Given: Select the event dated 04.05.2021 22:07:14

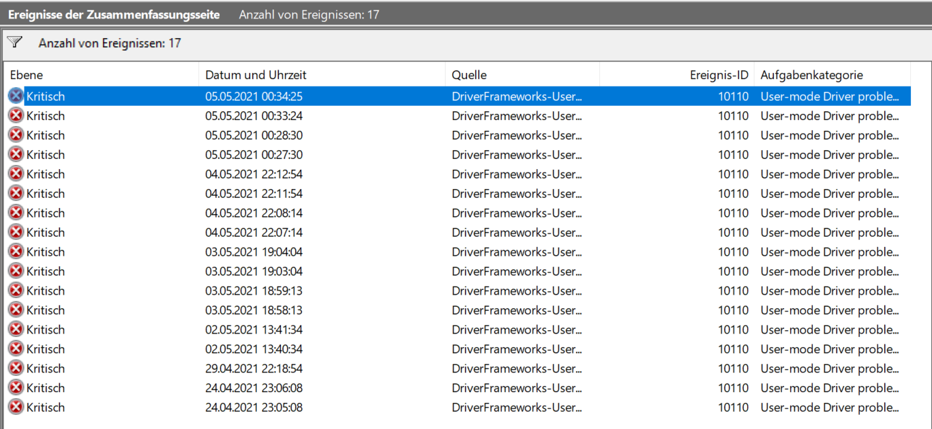Looking at the screenshot, I should pyautogui.click(x=458, y=232).
